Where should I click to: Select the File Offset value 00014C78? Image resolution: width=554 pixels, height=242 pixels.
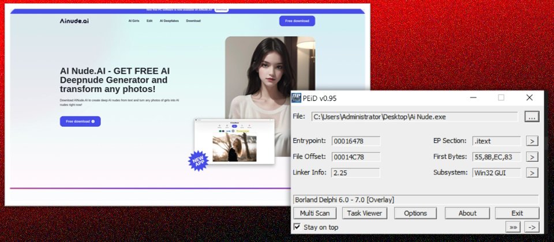[x=356, y=157]
